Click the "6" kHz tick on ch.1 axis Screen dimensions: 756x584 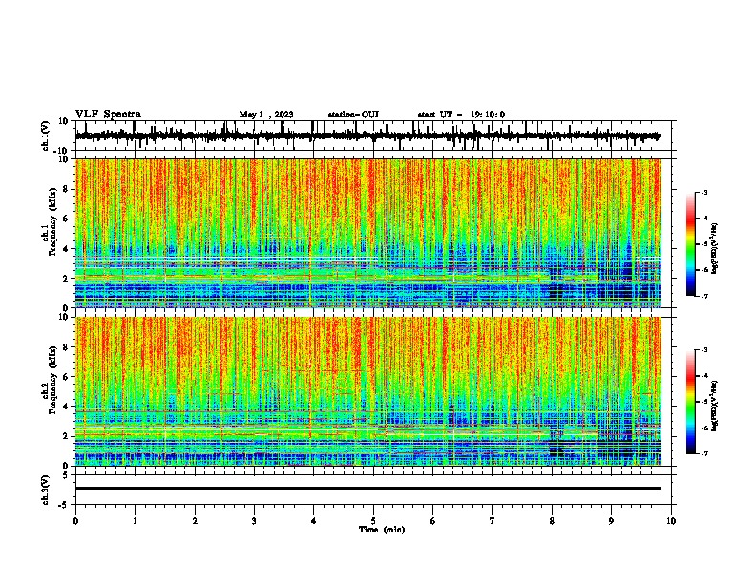click(66, 219)
